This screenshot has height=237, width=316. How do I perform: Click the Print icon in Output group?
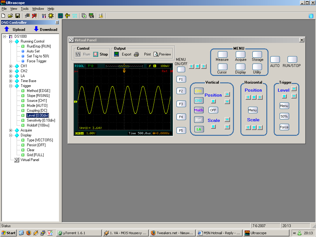pos(136,54)
